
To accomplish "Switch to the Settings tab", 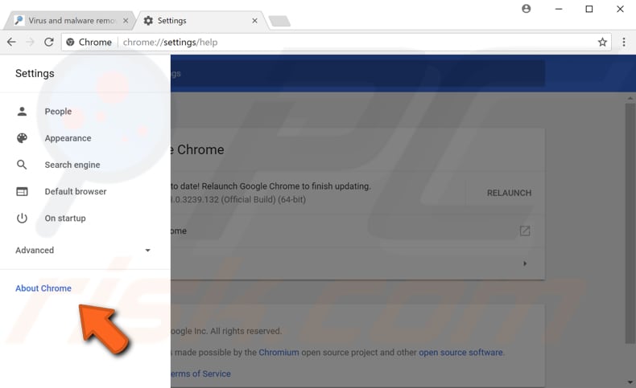I will [x=200, y=21].
